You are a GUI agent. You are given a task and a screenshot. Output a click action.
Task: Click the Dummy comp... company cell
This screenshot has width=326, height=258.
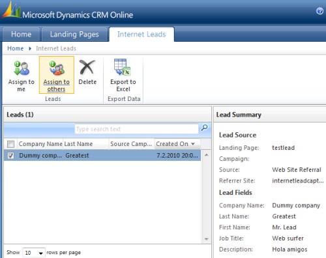(40, 156)
